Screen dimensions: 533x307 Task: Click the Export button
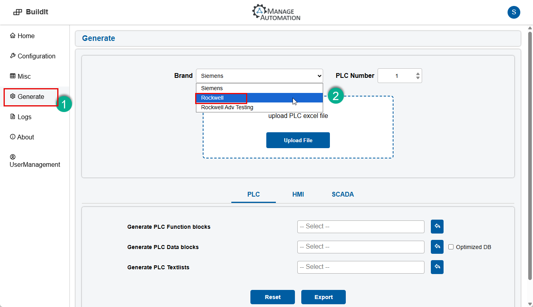(x=324, y=297)
